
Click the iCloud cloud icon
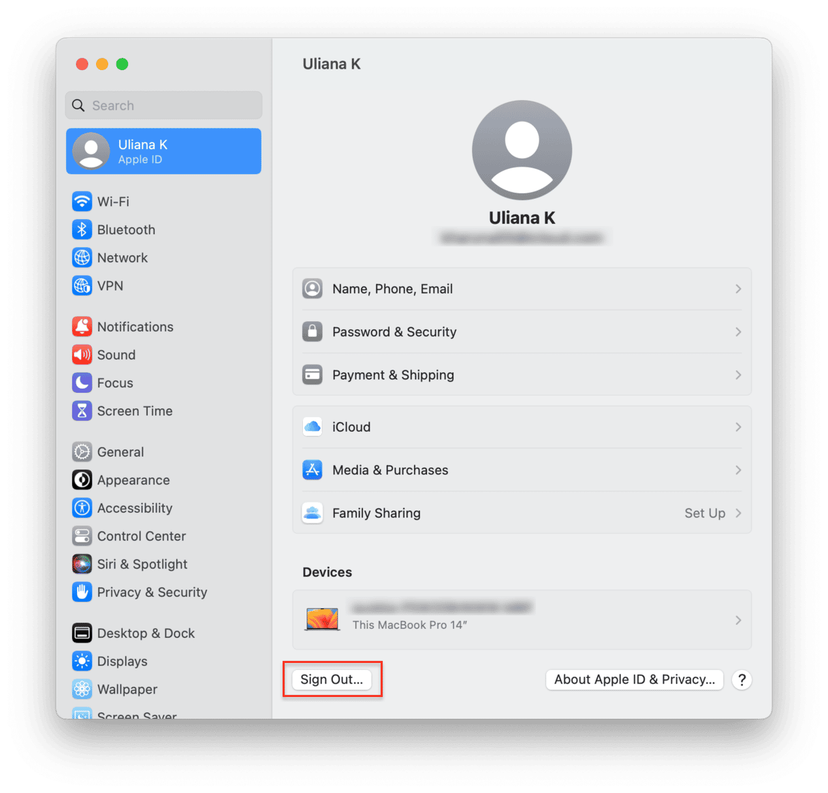(313, 427)
